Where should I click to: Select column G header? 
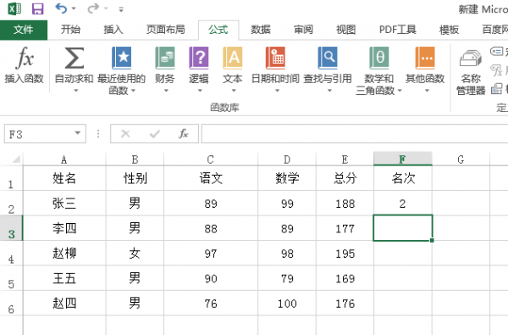(461, 159)
